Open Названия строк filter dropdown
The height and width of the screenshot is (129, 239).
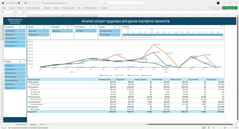tap(97, 79)
